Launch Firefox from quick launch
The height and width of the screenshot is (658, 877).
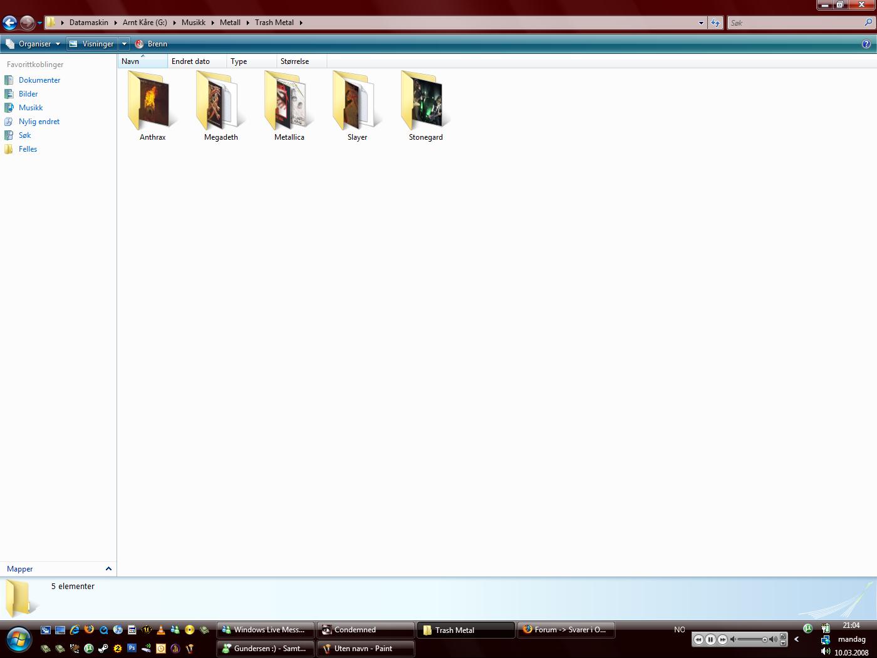[x=89, y=629]
